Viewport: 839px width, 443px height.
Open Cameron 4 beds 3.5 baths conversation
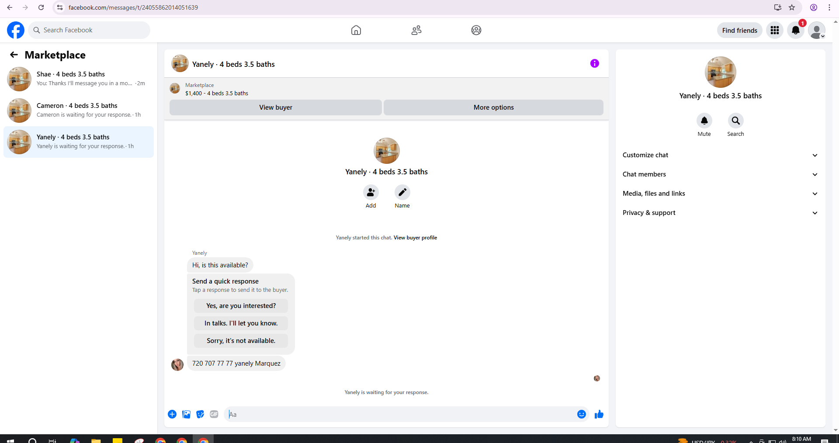coord(79,111)
